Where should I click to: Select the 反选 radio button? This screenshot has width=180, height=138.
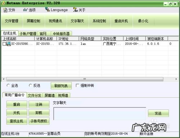30,85
